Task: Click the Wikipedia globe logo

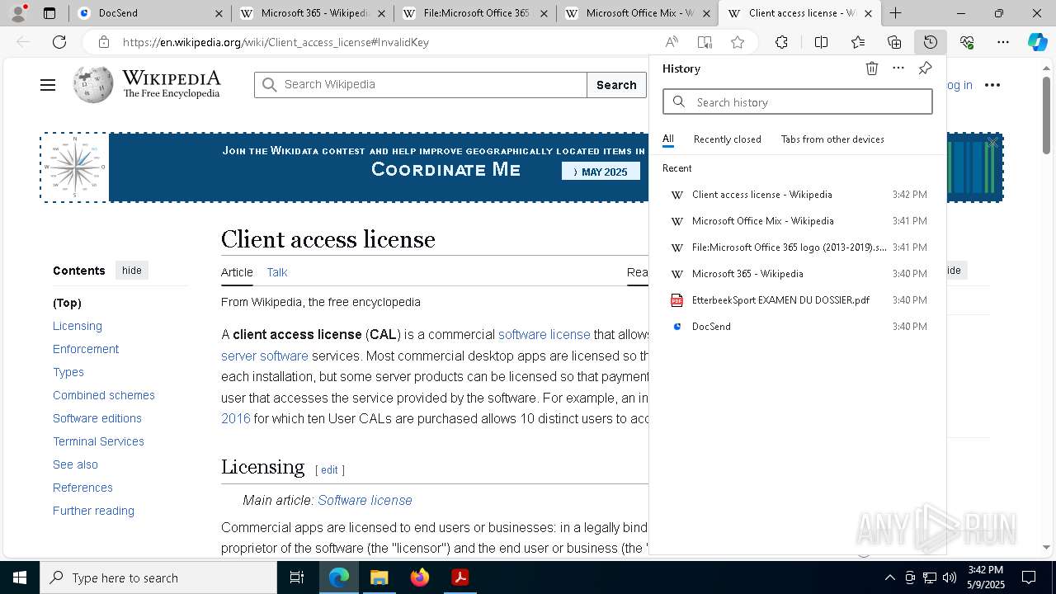Action: point(93,84)
